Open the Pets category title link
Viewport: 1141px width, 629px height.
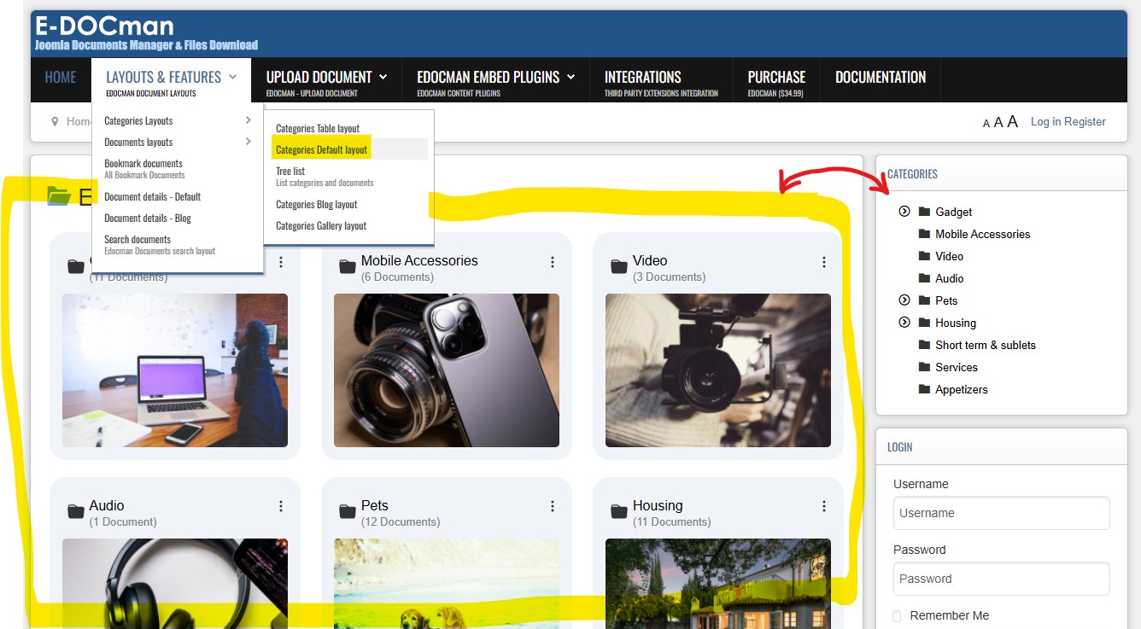[x=375, y=506]
